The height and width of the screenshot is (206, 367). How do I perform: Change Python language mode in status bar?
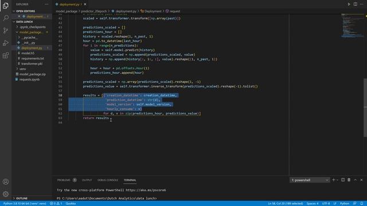click(x=345, y=204)
